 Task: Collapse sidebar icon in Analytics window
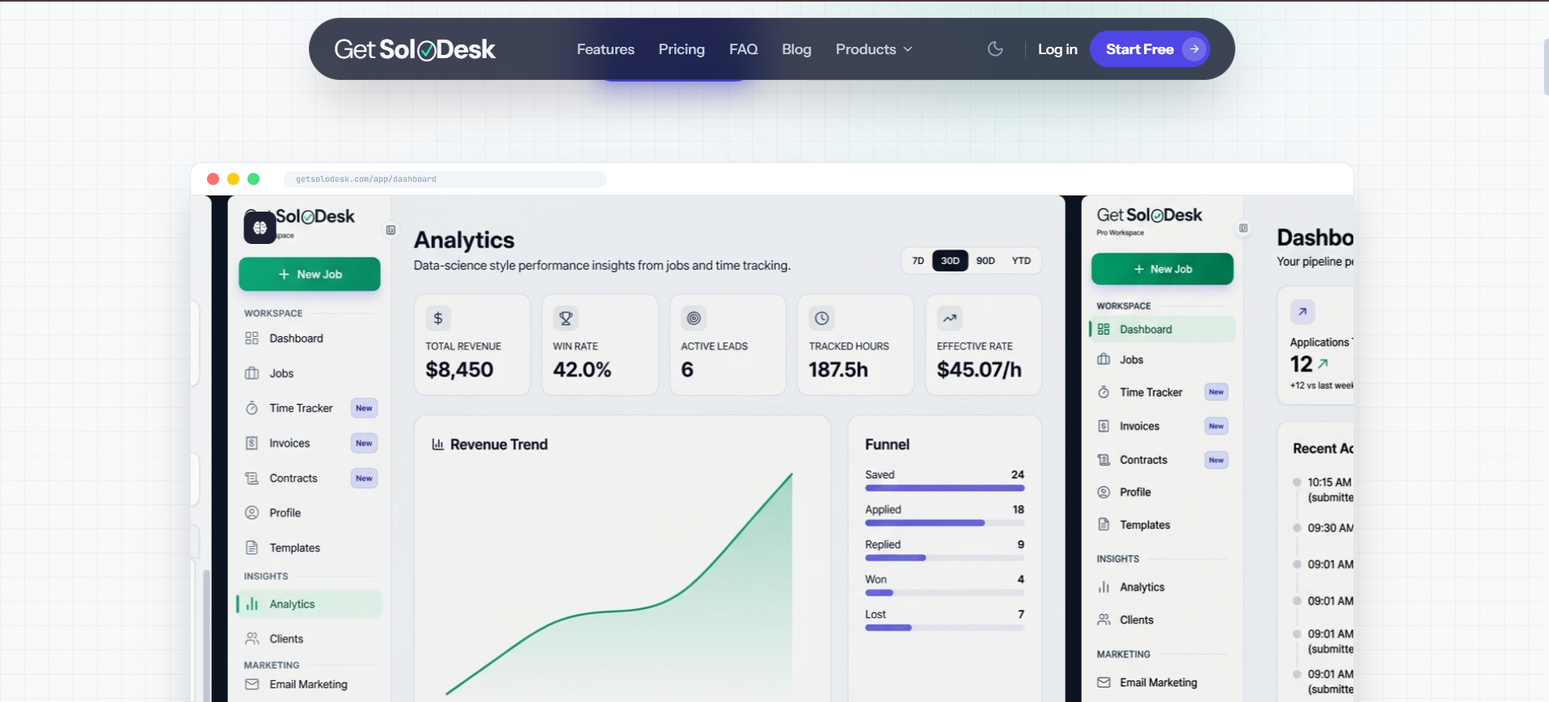click(x=390, y=230)
